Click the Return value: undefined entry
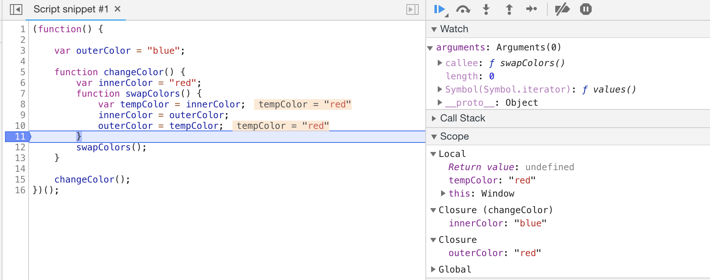The height and width of the screenshot is (280, 710). click(x=511, y=167)
